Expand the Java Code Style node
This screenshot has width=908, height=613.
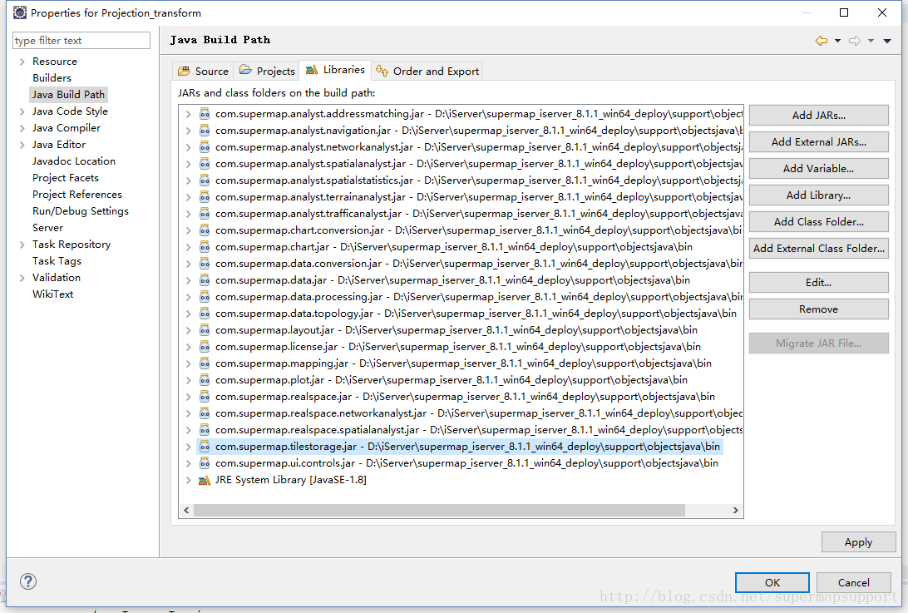(x=22, y=111)
